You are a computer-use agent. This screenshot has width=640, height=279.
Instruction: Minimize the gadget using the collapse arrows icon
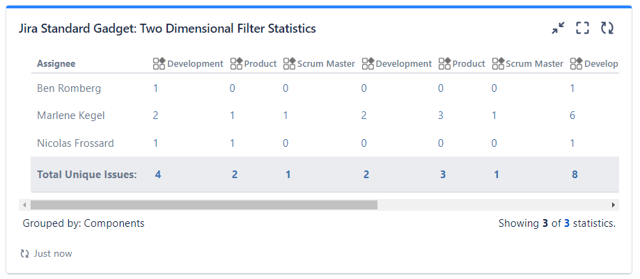point(558,28)
